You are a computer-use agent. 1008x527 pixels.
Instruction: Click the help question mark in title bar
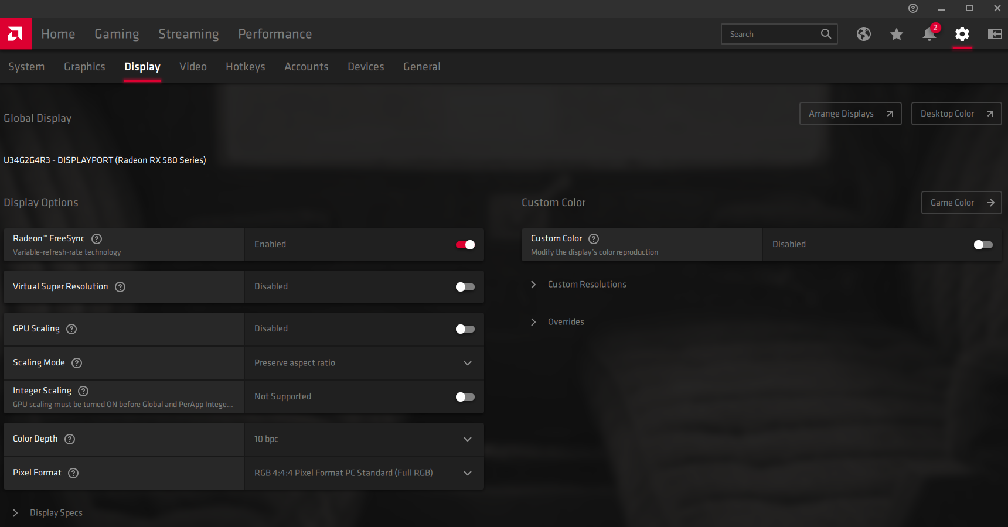[913, 8]
